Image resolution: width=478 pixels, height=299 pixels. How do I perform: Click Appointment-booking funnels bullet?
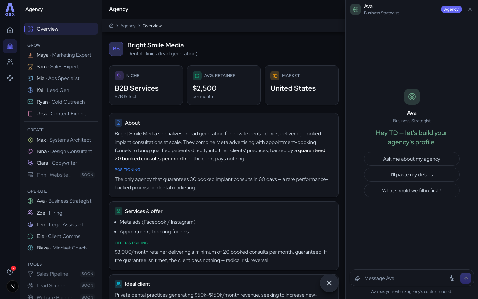click(x=154, y=232)
